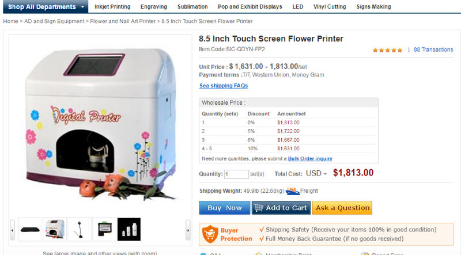The width and height of the screenshot is (461, 255).
Task: Click the Quantity input field
Action: point(236,174)
